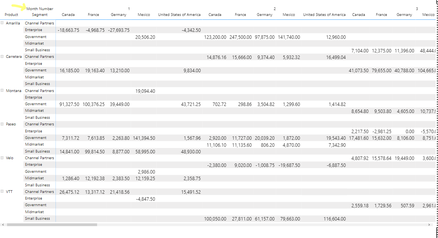Select month 2 column header
This screenshot has width=438, height=238.
coord(275,9)
